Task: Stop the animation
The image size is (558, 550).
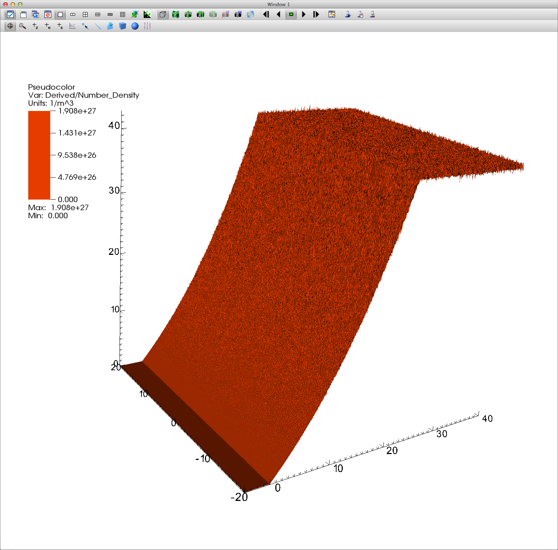Action: [291, 14]
